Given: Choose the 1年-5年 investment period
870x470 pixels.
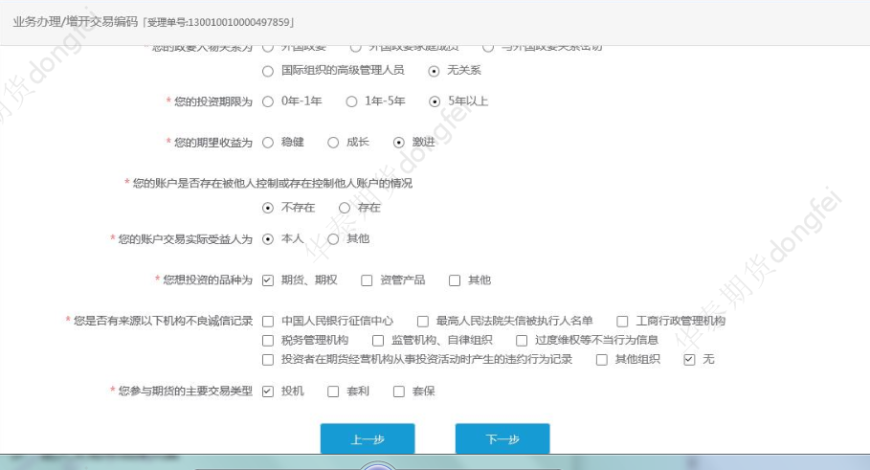Looking at the screenshot, I should tap(351, 101).
